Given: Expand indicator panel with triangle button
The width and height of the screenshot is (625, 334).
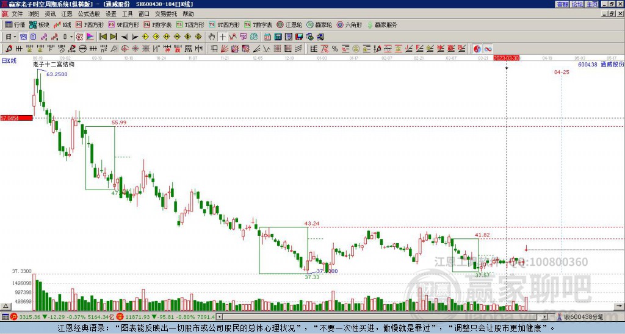Looking at the screenshot, I should click(x=5, y=306).
